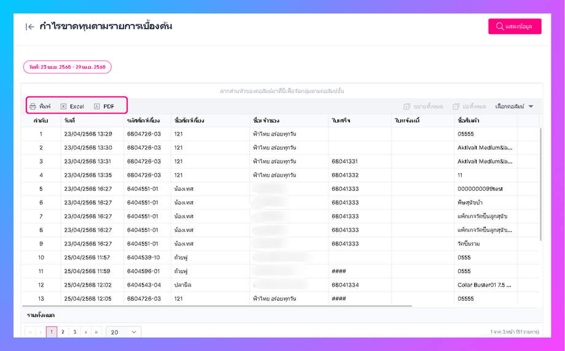Click receipt number 68041332
Image resolution: width=565 pixels, height=351 pixels.
[x=345, y=175]
